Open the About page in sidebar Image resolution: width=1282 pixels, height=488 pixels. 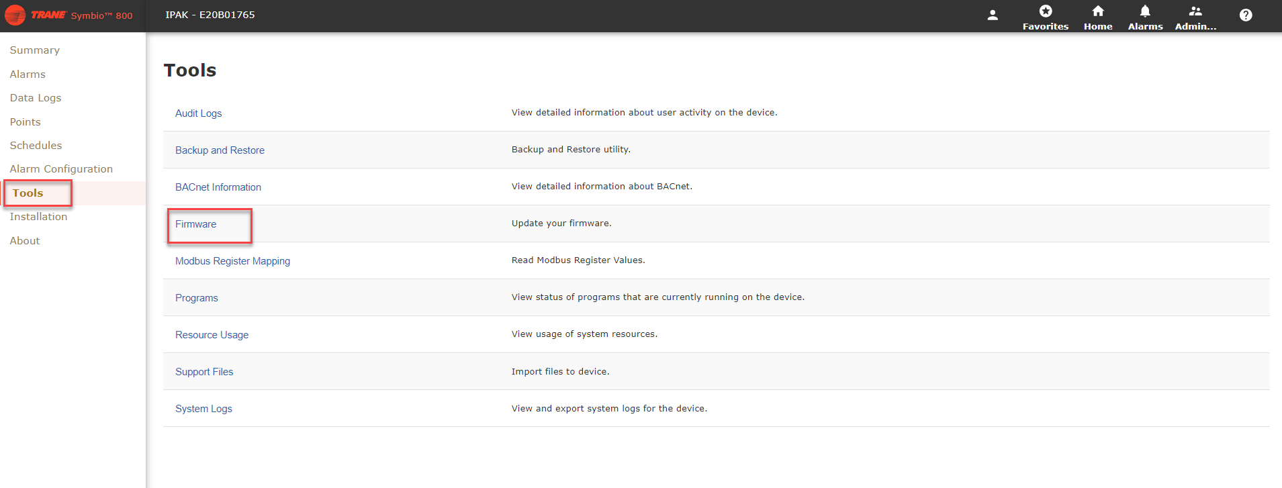click(x=25, y=241)
